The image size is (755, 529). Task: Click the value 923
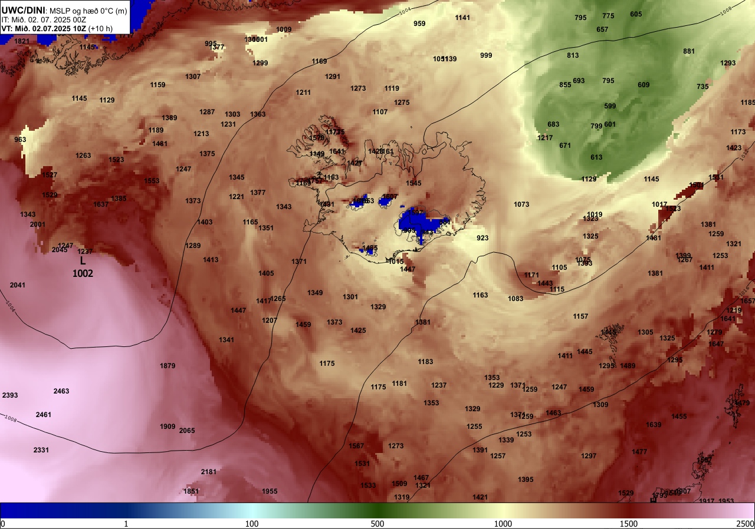click(482, 238)
